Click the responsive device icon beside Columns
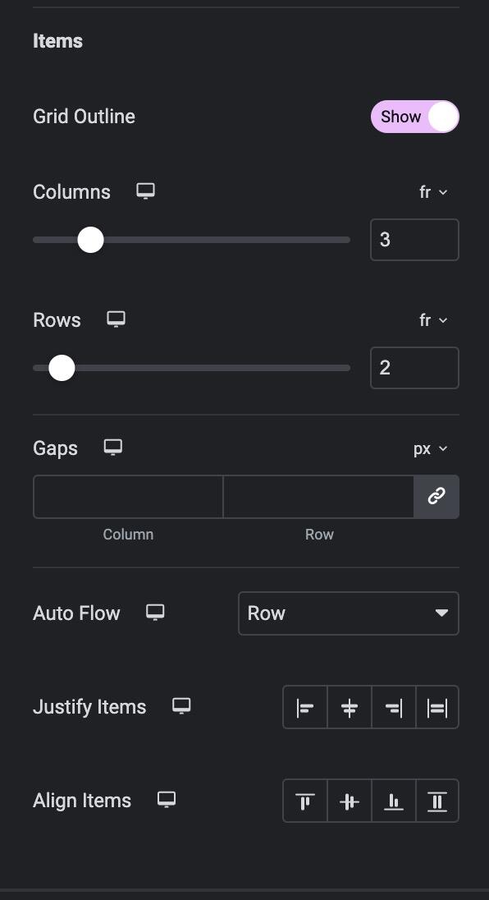Viewport: 489px width, 900px height. (x=145, y=191)
